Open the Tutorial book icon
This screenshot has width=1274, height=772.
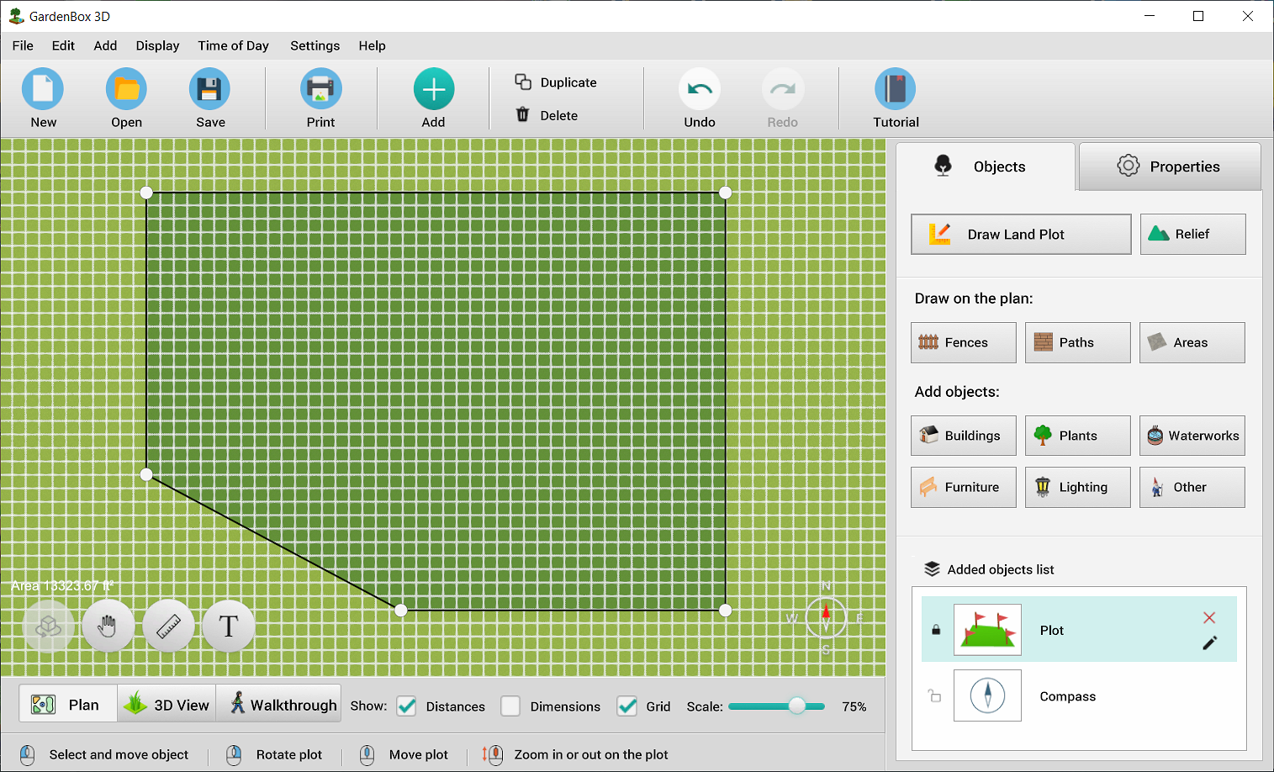click(895, 90)
